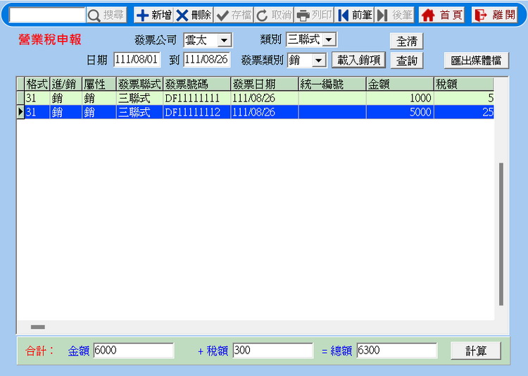Click the 前筆 previous record icon
Screen dimensions: 528x376
(344, 15)
